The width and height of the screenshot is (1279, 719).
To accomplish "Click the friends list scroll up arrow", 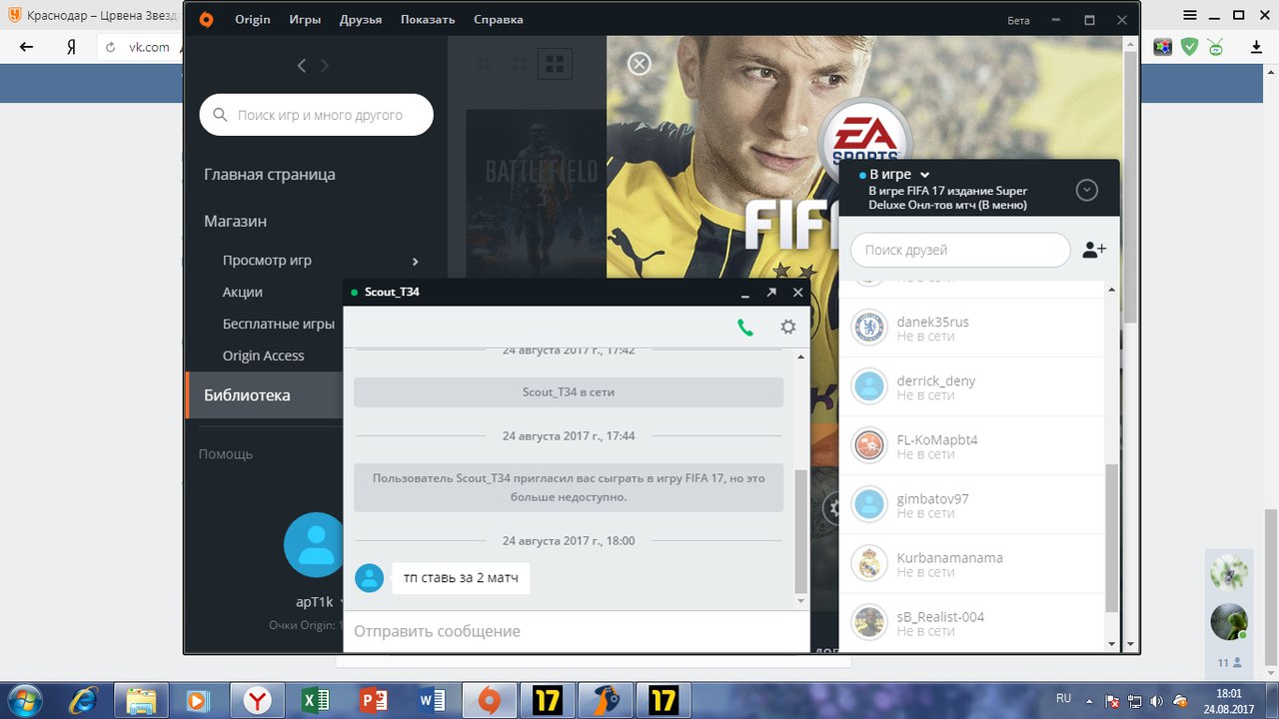I will pos(1112,290).
